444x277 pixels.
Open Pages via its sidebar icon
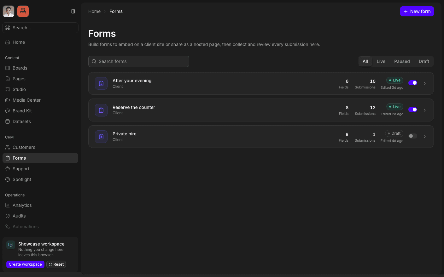8,79
